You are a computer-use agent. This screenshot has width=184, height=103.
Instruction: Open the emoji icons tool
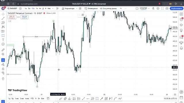coord(3,44)
